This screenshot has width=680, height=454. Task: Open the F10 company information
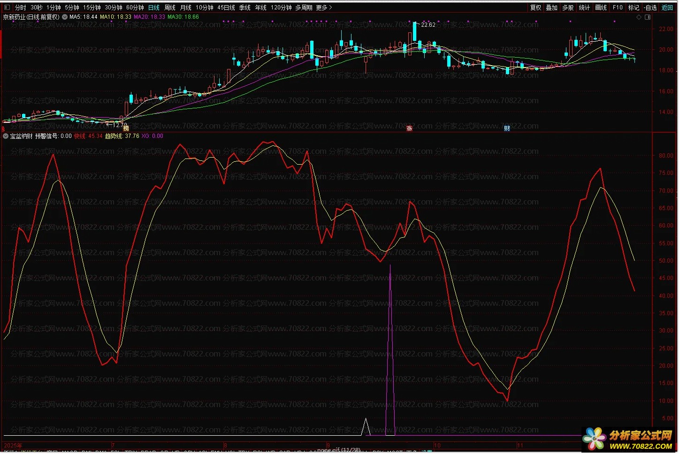618,8
